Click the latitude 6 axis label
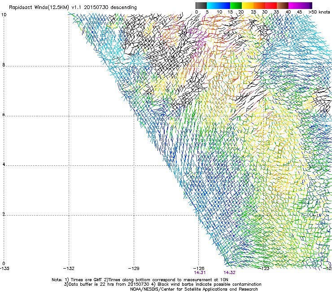Image resolution: width=332 pixels, height=292 pixels. tap(4, 115)
